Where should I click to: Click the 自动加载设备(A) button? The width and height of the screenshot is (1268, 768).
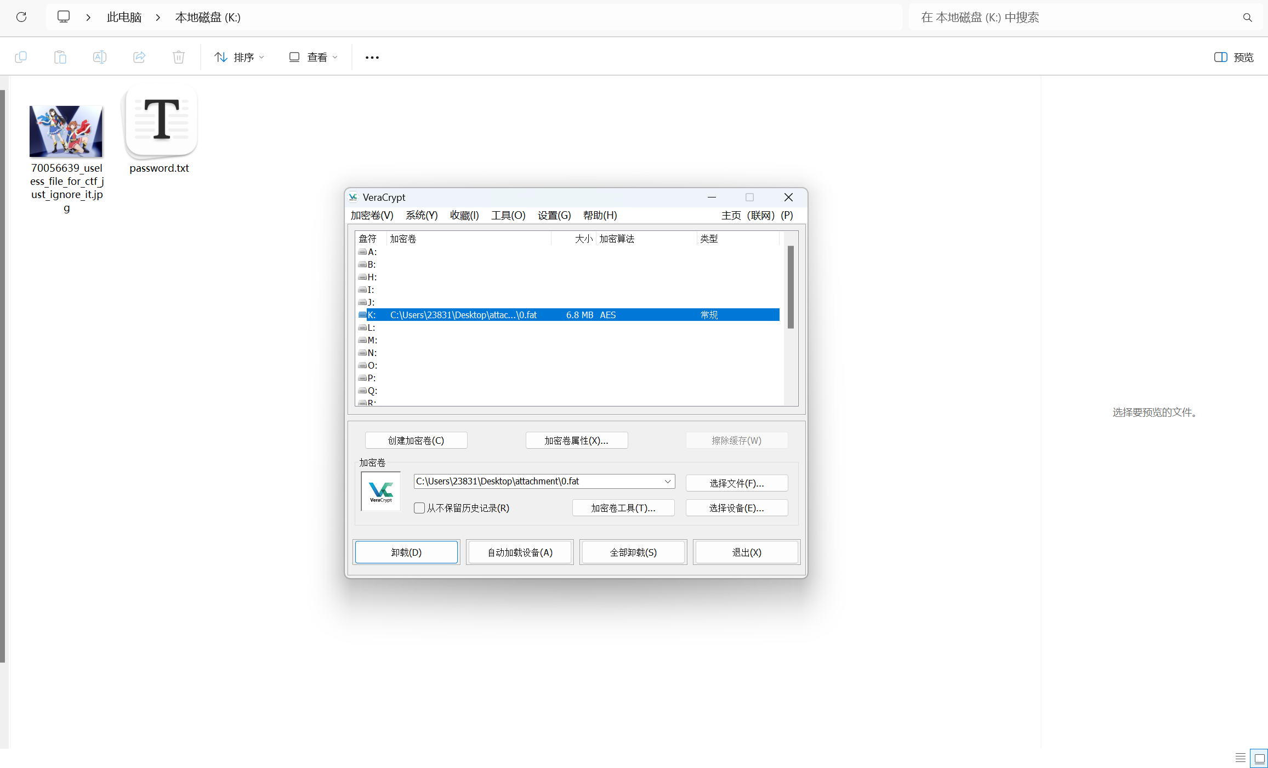point(520,552)
